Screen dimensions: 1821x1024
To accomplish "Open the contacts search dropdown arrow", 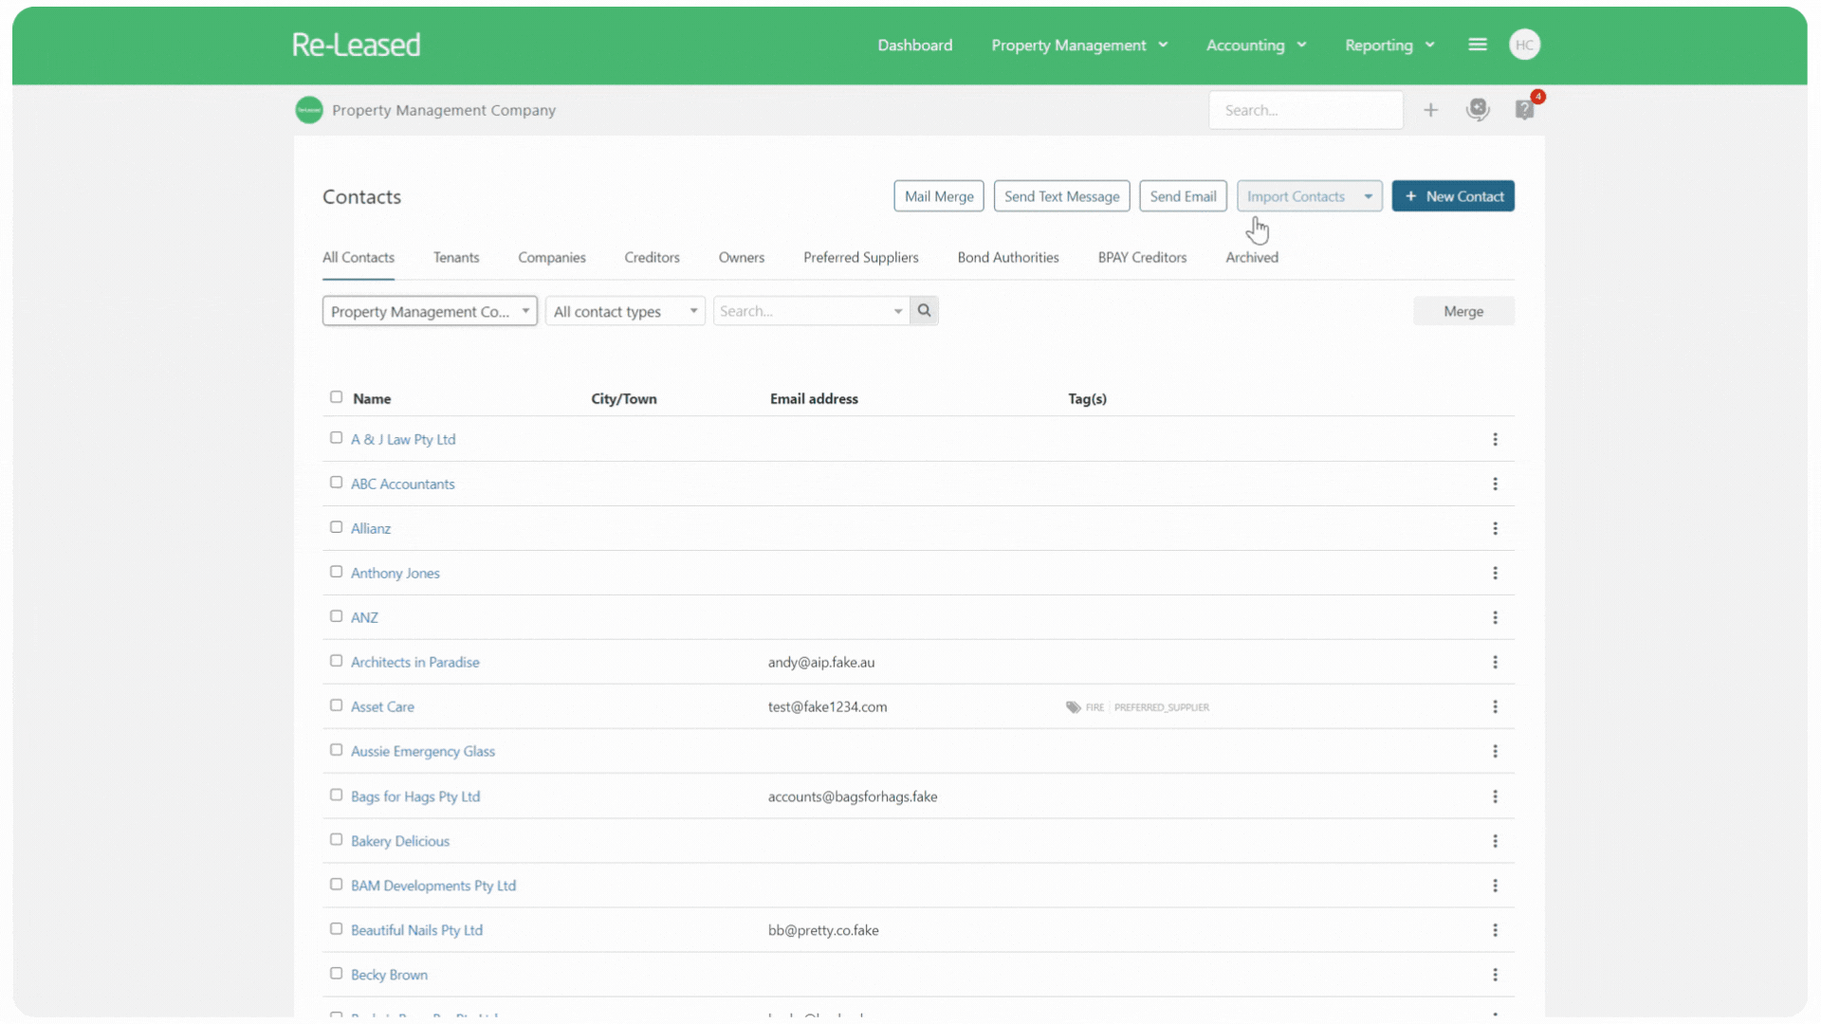I will click(x=897, y=311).
